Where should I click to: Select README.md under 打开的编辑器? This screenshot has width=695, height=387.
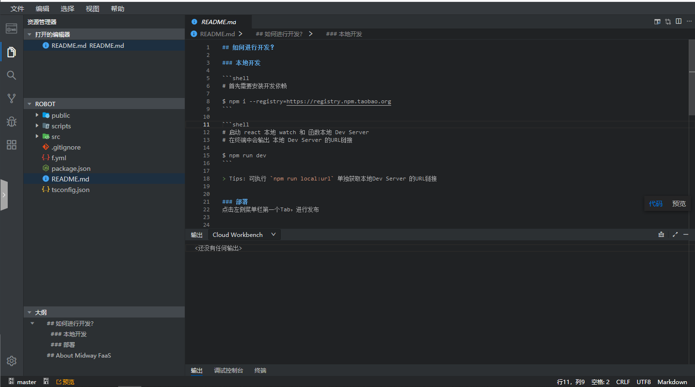(x=104, y=46)
